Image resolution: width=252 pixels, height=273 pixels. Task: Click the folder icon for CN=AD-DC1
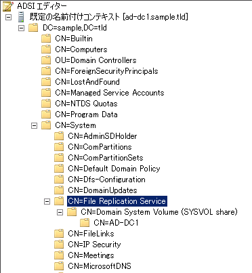click(x=85, y=223)
